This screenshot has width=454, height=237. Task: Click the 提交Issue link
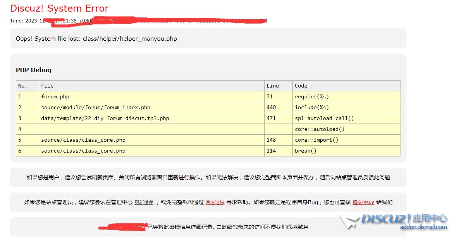pyautogui.click(x=363, y=203)
